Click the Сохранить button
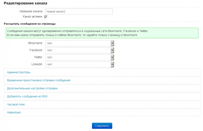Screen dimensions: 203x131 pos(102,126)
